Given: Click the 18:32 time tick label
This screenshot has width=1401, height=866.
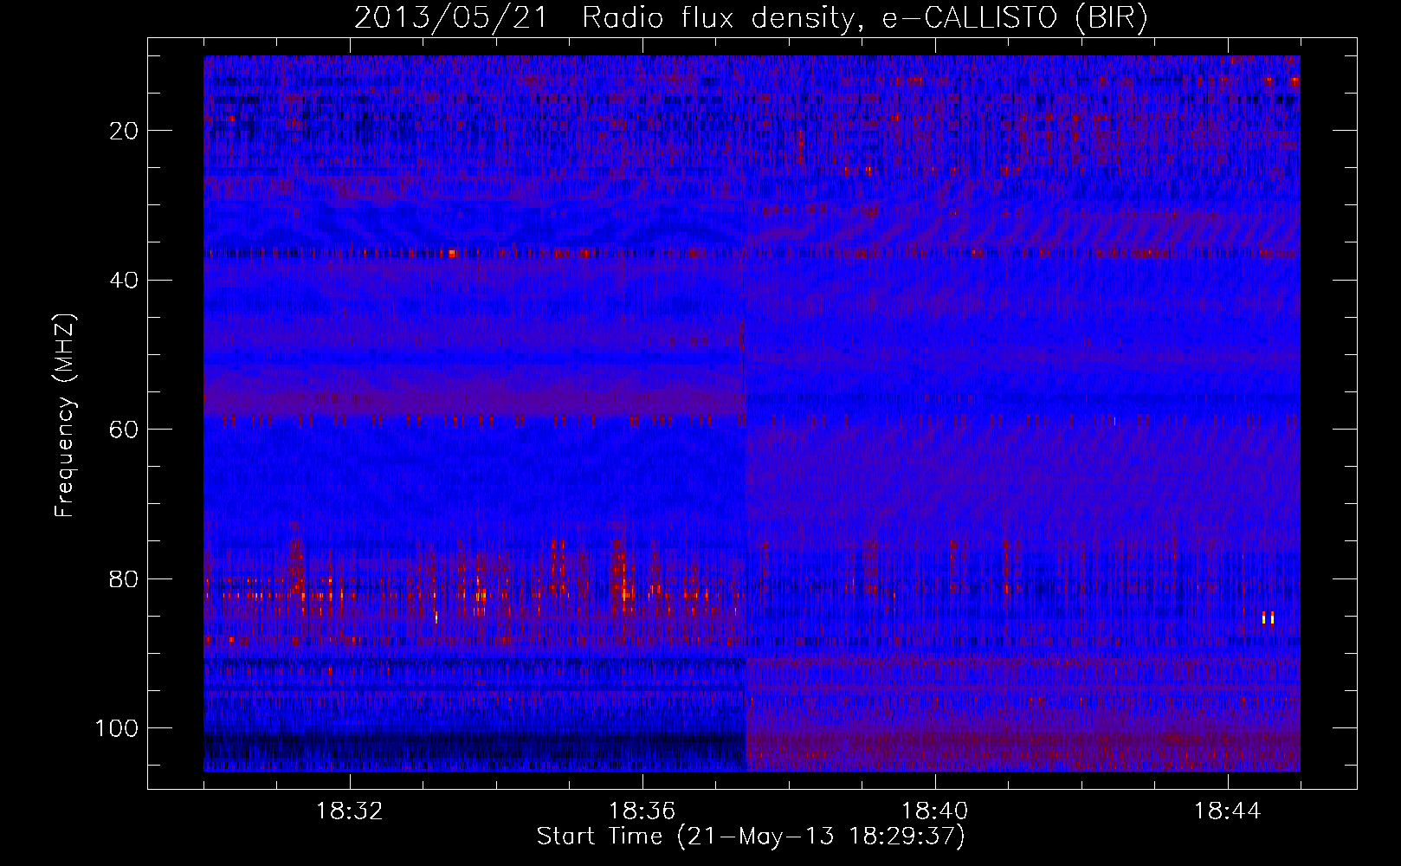Looking at the screenshot, I should point(351,811).
